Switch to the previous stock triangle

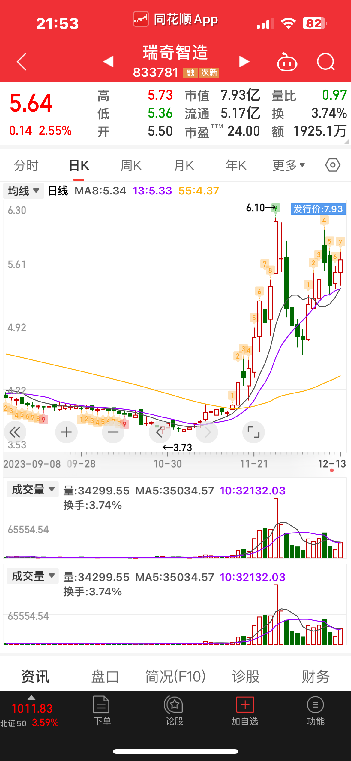(x=108, y=62)
